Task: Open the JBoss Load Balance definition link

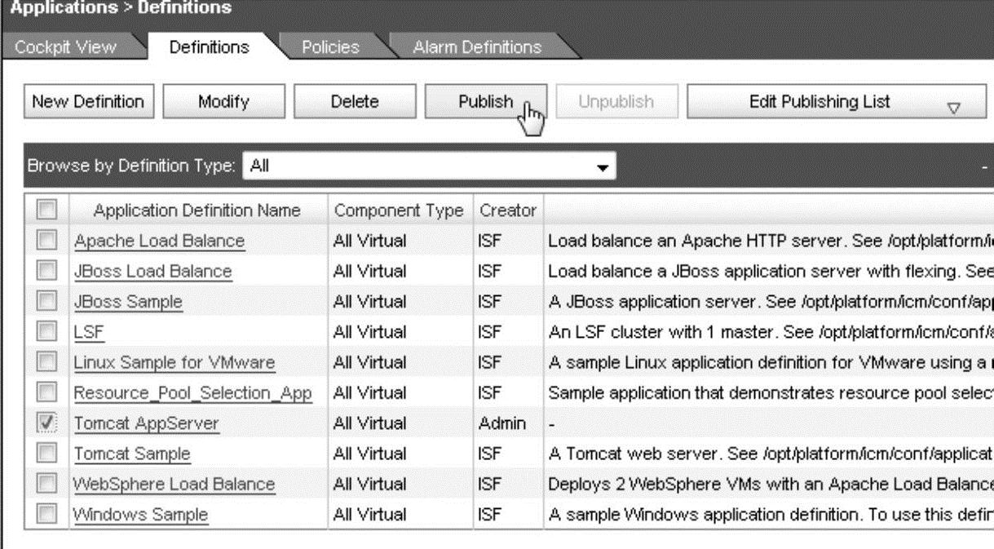Action: point(152,272)
